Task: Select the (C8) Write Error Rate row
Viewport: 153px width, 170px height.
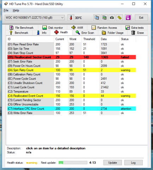Action: pyautogui.click(x=71, y=113)
